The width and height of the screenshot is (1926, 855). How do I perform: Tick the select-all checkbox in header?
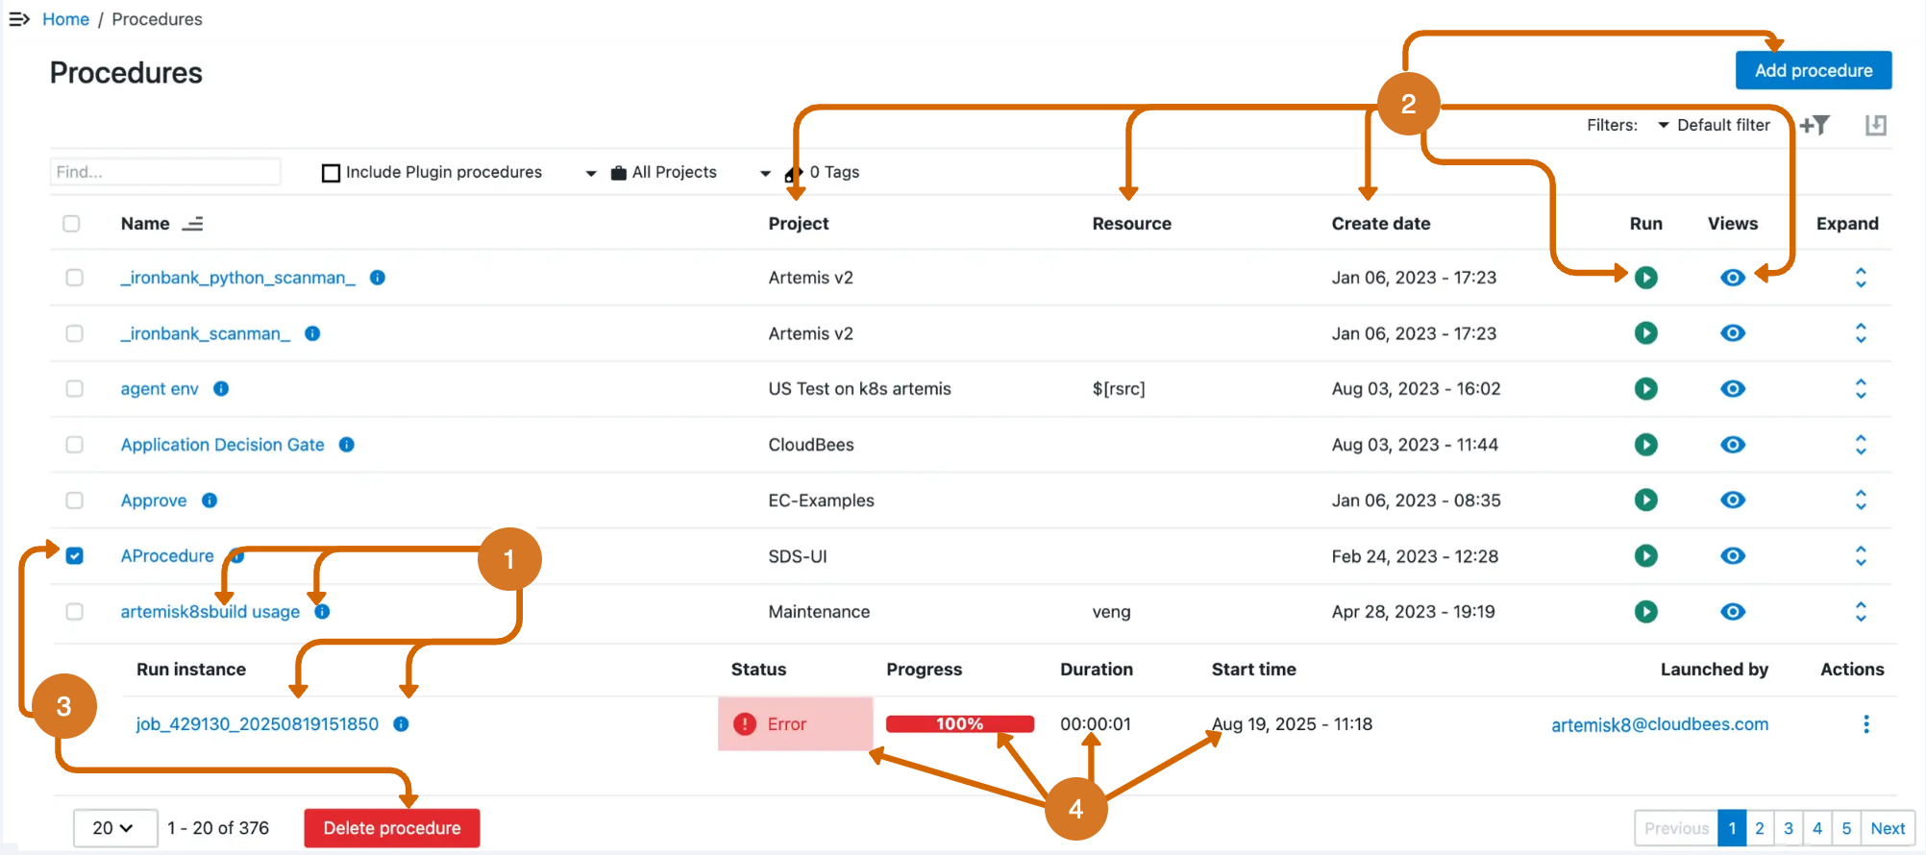pyautogui.click(x=71, y=224)
